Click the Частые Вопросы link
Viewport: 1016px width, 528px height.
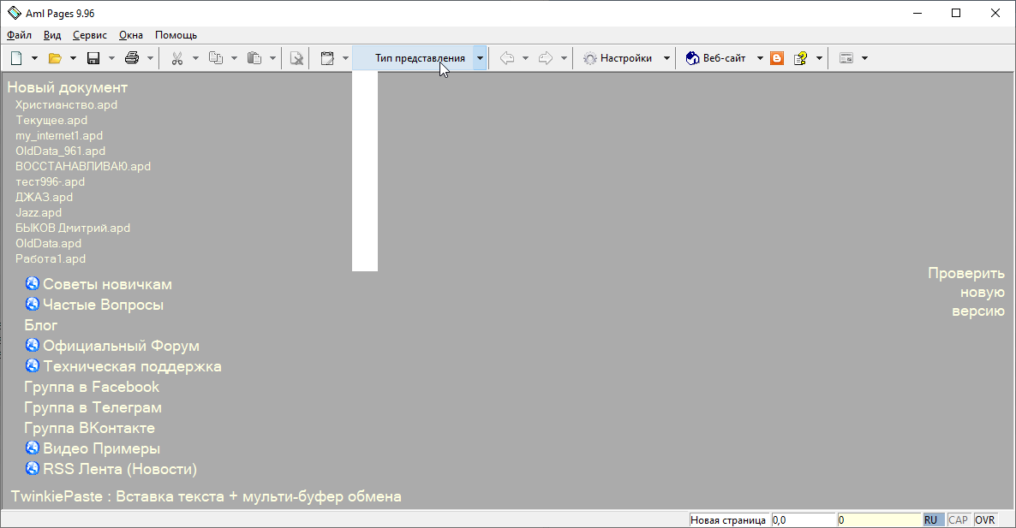click(x=103, y=305)
